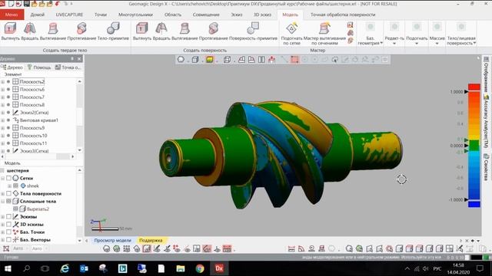Expand the Баз. Точки node
The width and height of the screenshot is (492, 276).
tap(3, 232)
